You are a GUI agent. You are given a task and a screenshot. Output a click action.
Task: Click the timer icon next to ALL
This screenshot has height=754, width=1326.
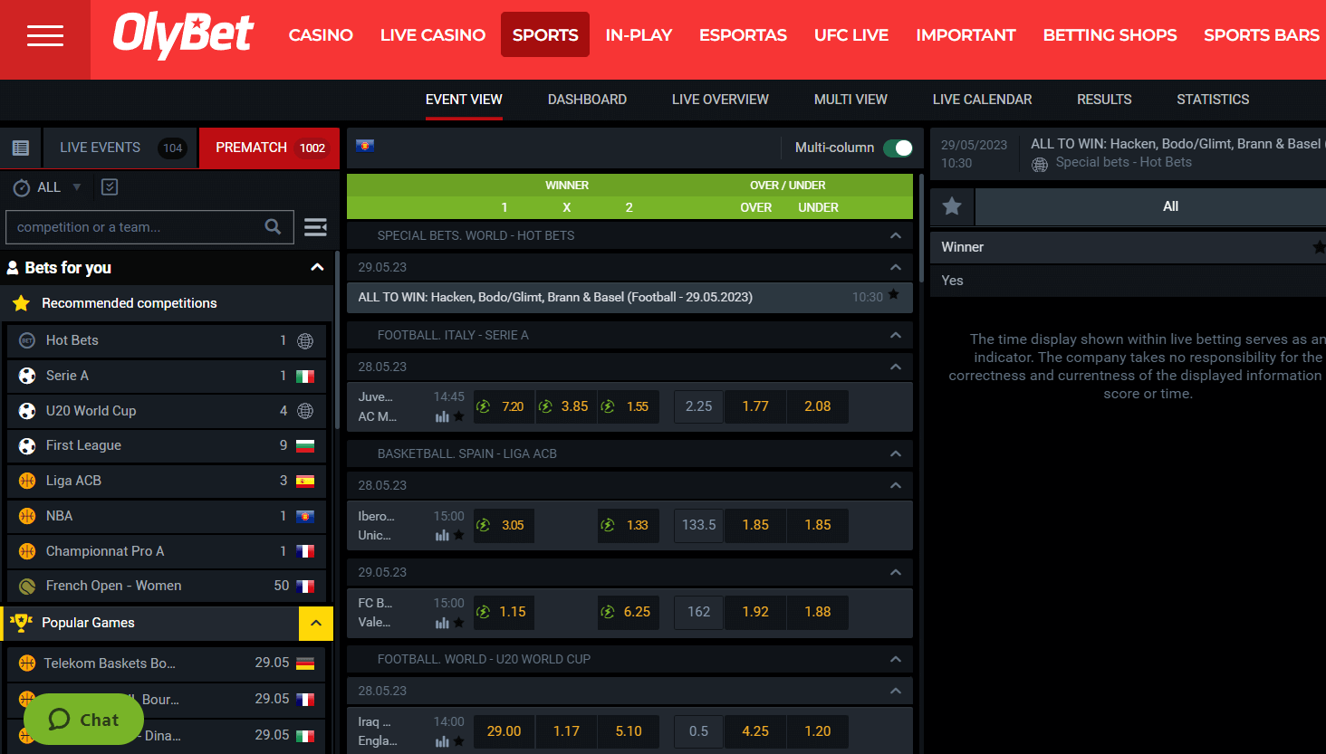click(x=22, y=187)
